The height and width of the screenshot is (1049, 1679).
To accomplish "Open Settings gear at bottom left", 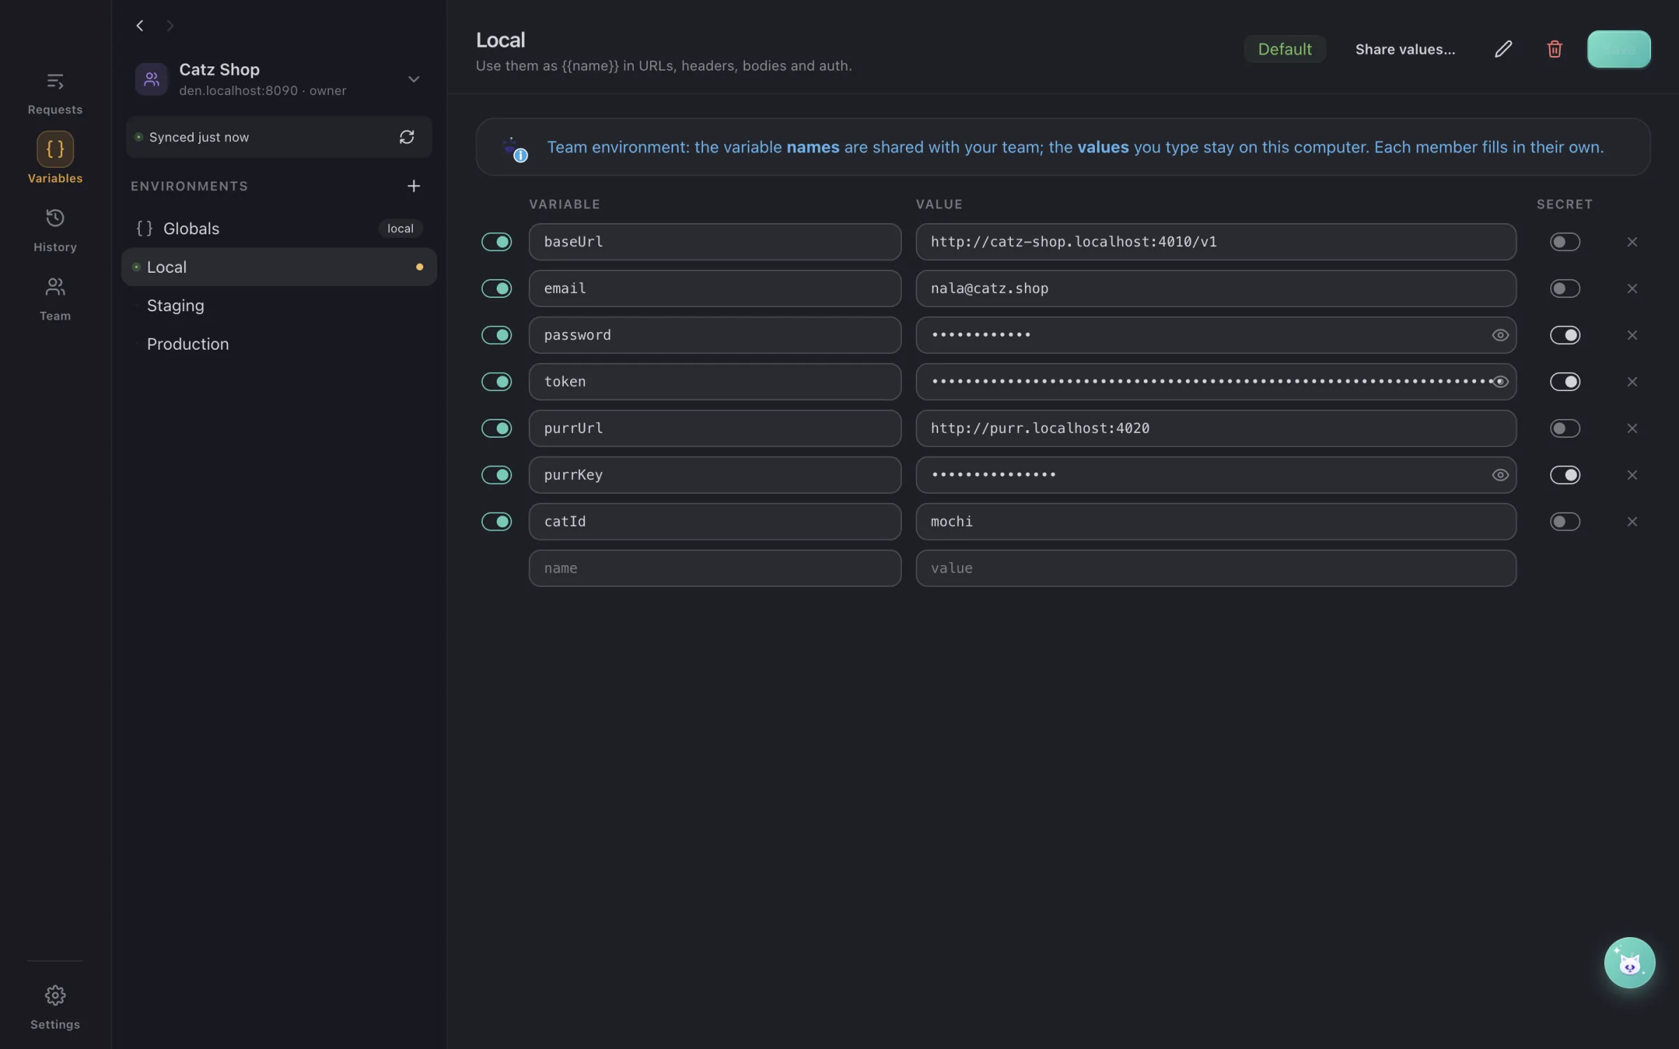I will [55, 1008].
